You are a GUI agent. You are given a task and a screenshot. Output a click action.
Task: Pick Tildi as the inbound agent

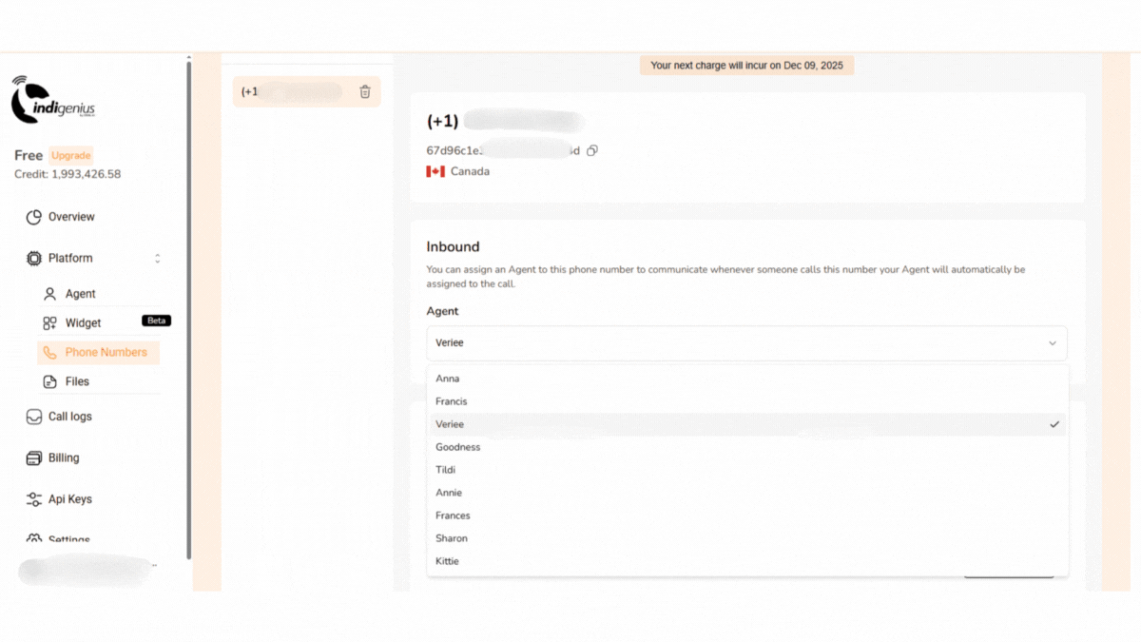[x=746, y=470]
